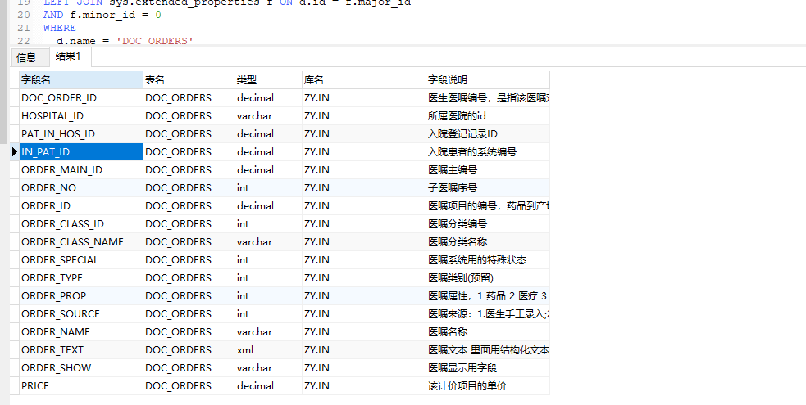Click the int type cell for ORDER_NO
This screenshot has height=405, width=806.
click(x=268, y=187)
